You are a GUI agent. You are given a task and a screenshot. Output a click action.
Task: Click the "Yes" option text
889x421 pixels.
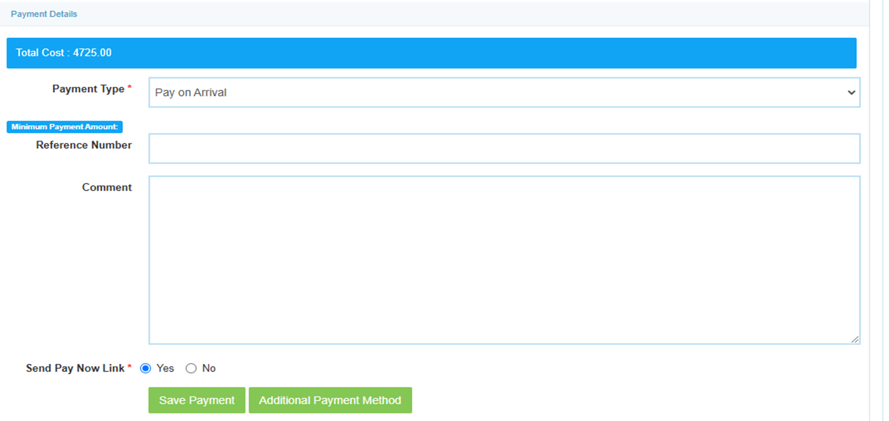tap(165, 368)
